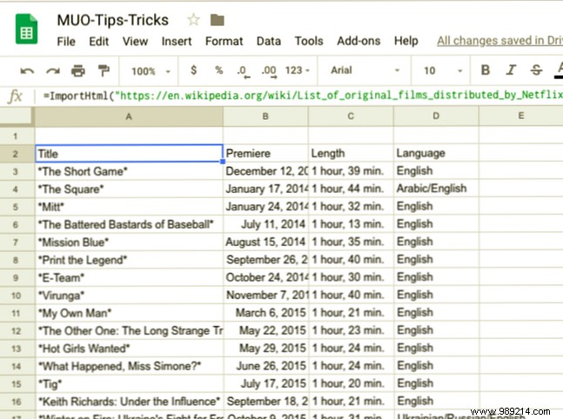Screen dimensions: 563x419
Task: Open the File menu
Action: pyautogui.click(x=66, y=41)
